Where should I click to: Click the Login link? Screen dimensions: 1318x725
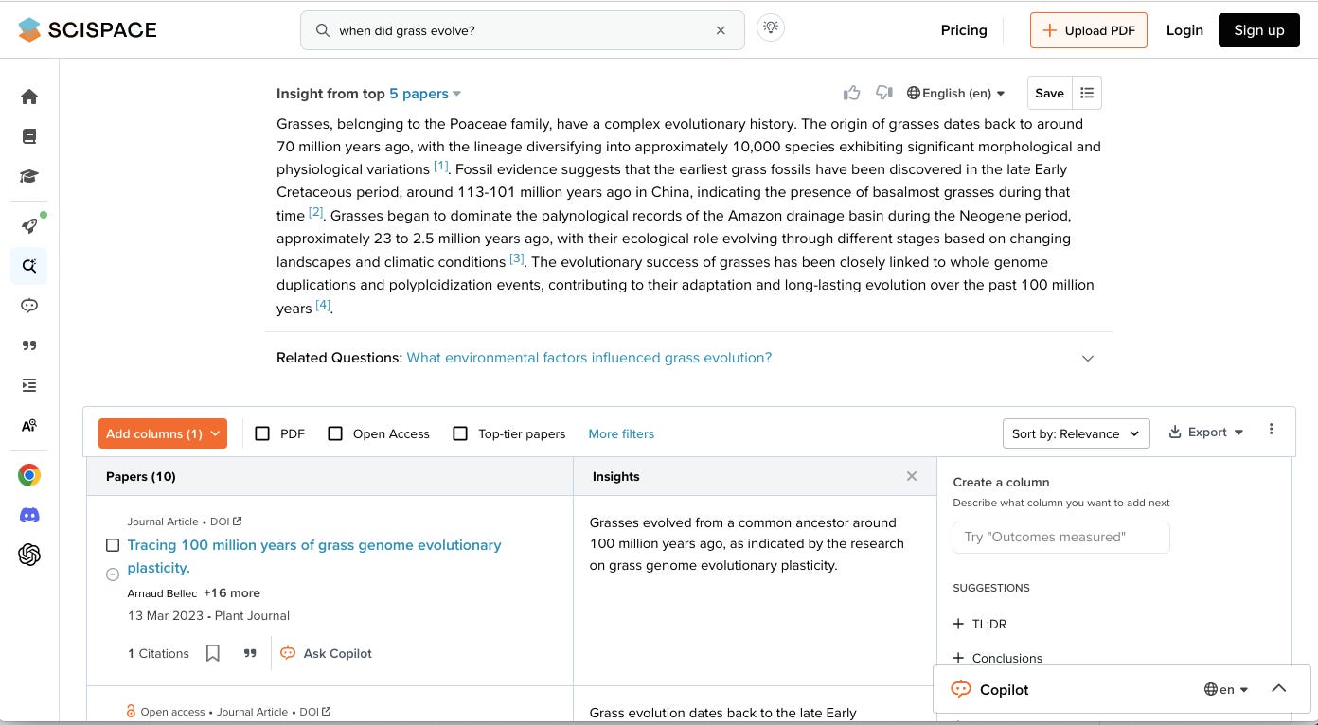pos(1184,30)
